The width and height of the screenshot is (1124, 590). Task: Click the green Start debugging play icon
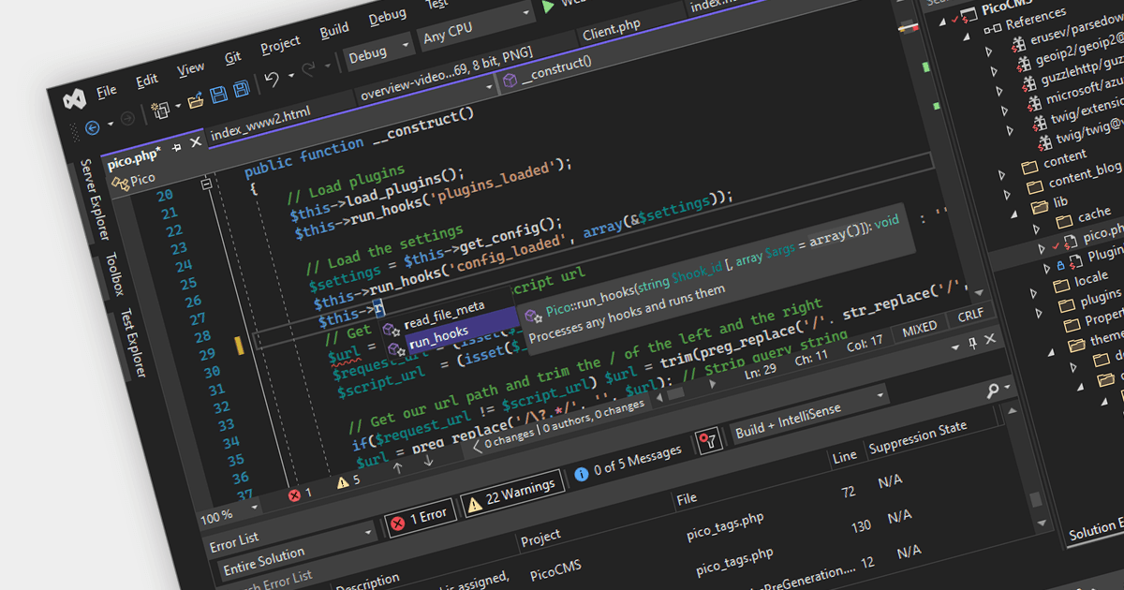[548, 7]
